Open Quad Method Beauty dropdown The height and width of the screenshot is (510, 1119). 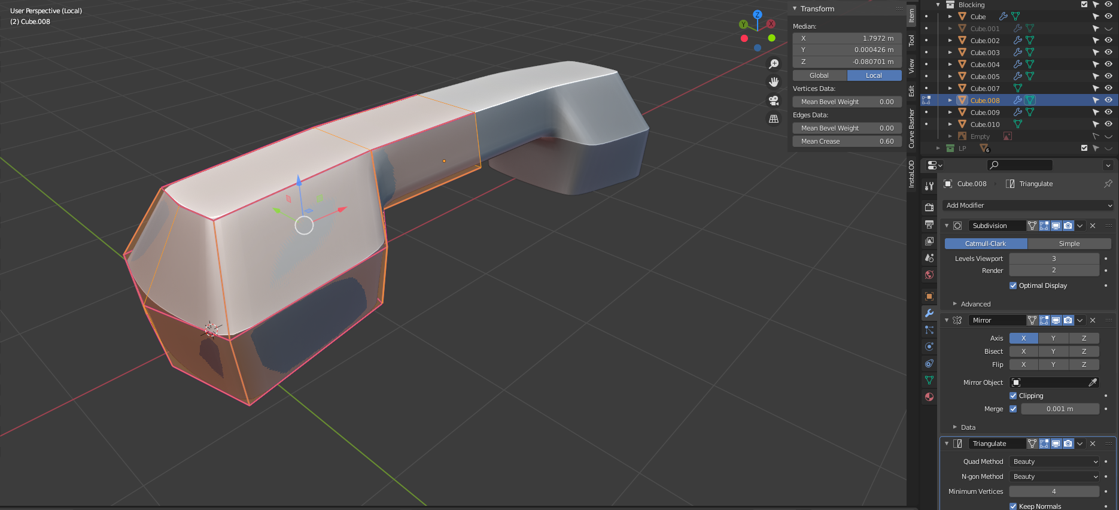[1054, 462]
